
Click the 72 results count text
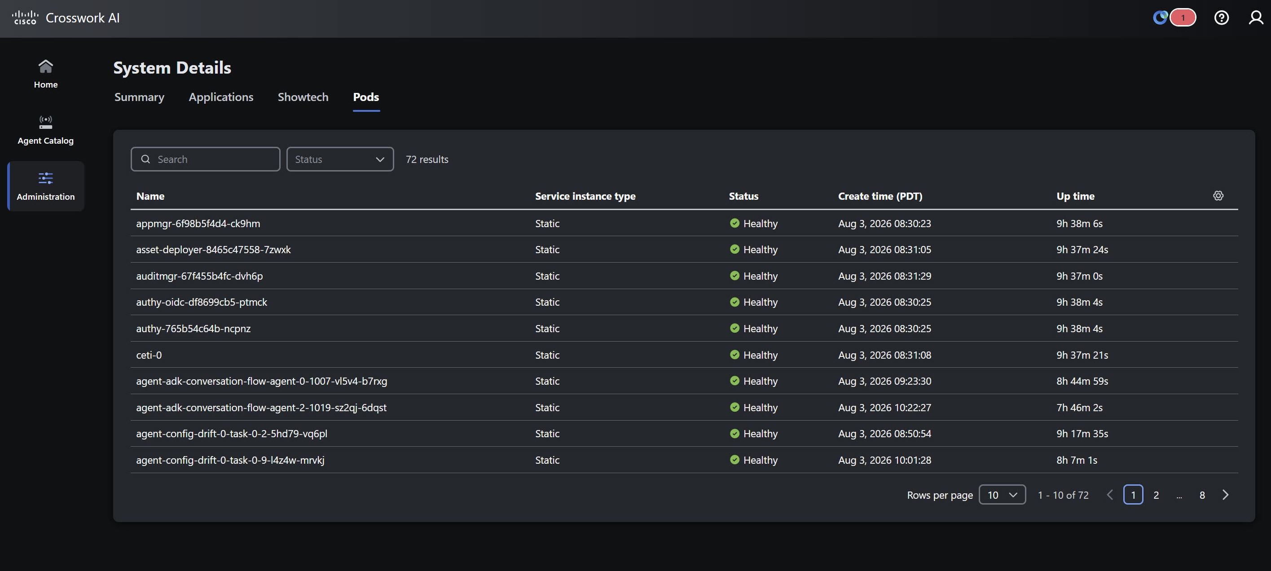click(427, 159)
